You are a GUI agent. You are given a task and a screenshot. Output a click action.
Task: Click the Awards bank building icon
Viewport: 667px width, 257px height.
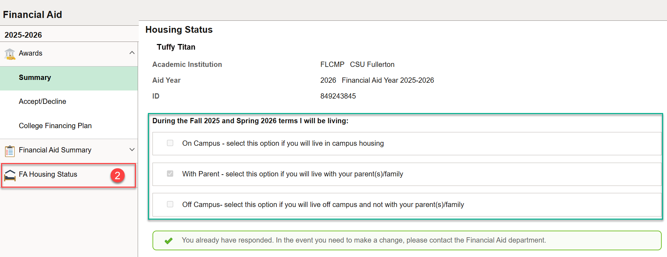coord(10,54)
